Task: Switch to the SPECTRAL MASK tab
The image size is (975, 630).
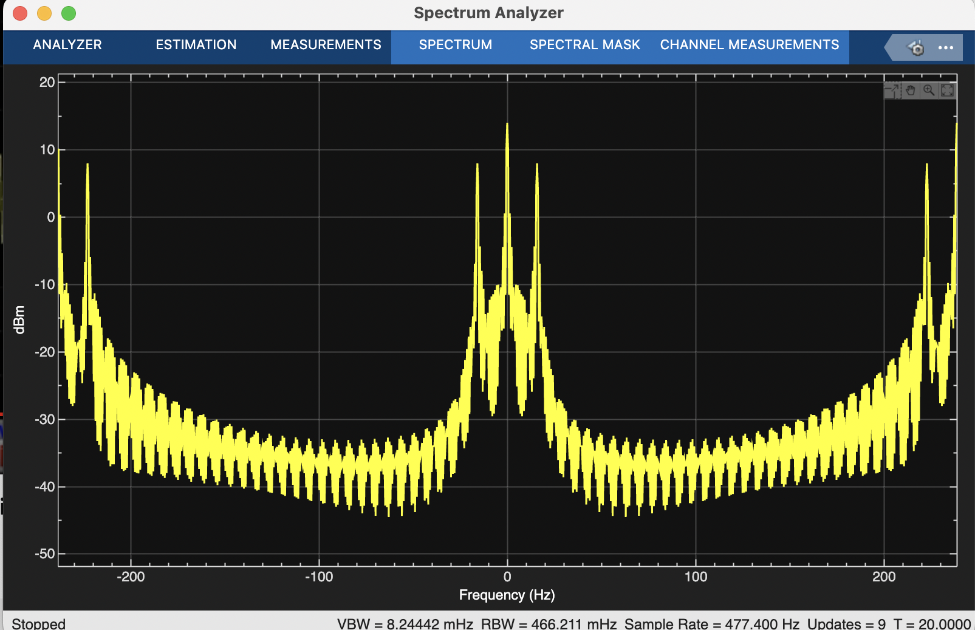Action: point(584,45)
